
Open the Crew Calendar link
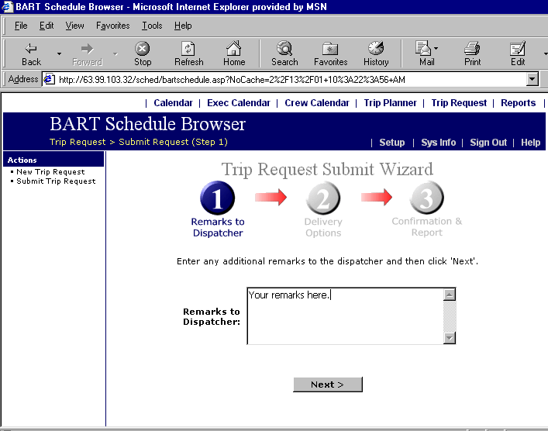(317, 103)
